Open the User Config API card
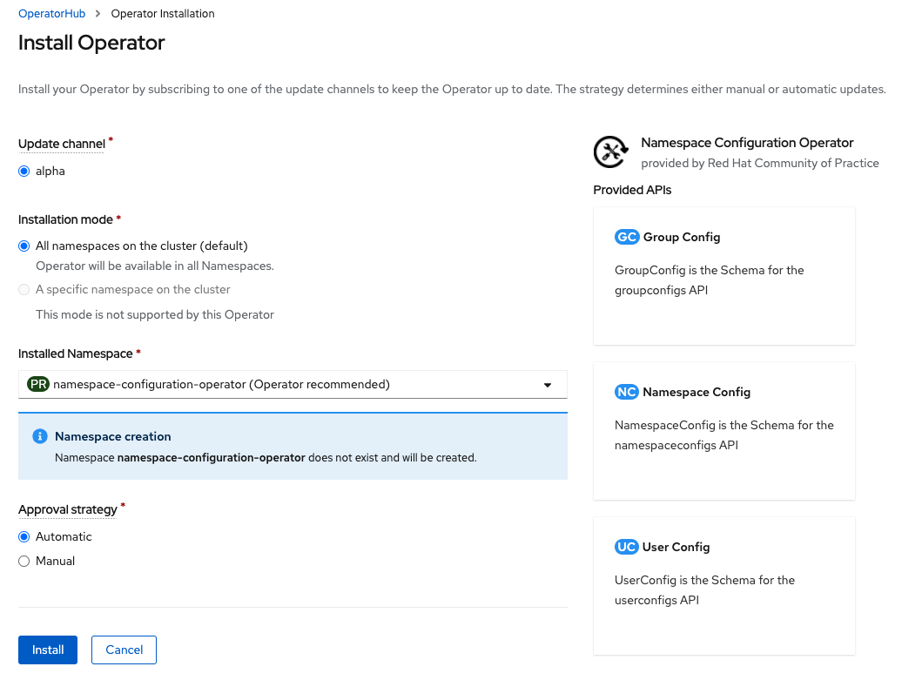This screenshot has height=680, width=922. tap(723, 585)
